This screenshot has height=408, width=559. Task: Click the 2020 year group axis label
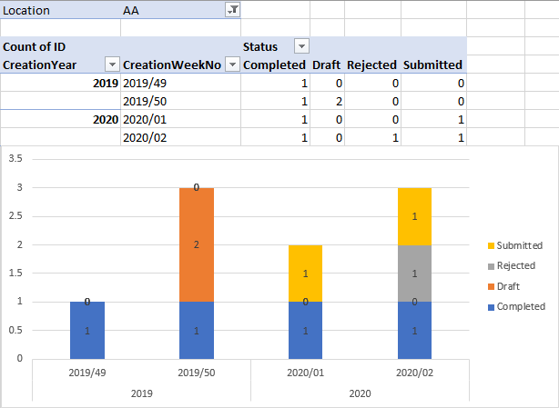(x=360, y=393)
